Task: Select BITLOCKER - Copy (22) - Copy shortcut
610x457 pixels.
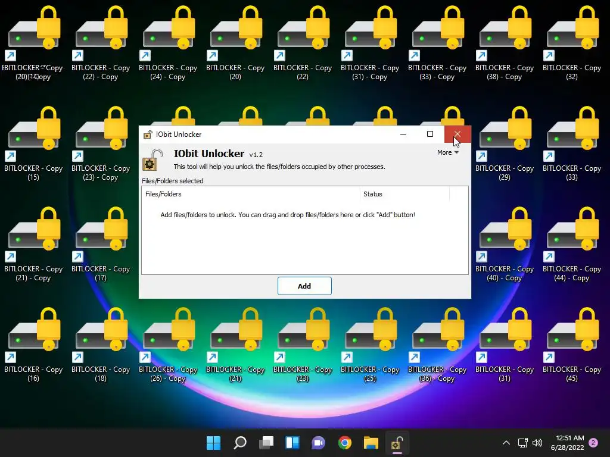Action: pos(101,43)
